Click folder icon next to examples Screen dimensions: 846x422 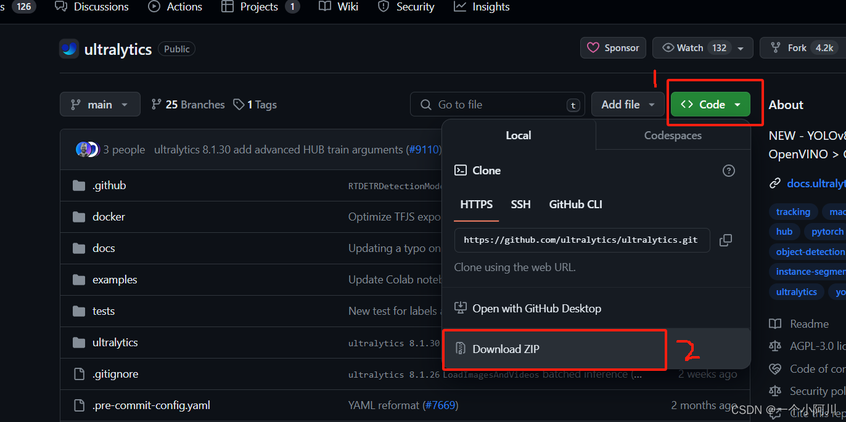[x=78, y=280]
